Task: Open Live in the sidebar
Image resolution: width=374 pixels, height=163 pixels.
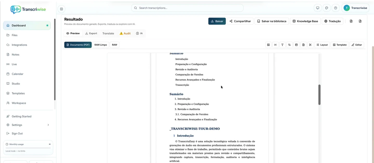Action: click(x=27, y=64)
